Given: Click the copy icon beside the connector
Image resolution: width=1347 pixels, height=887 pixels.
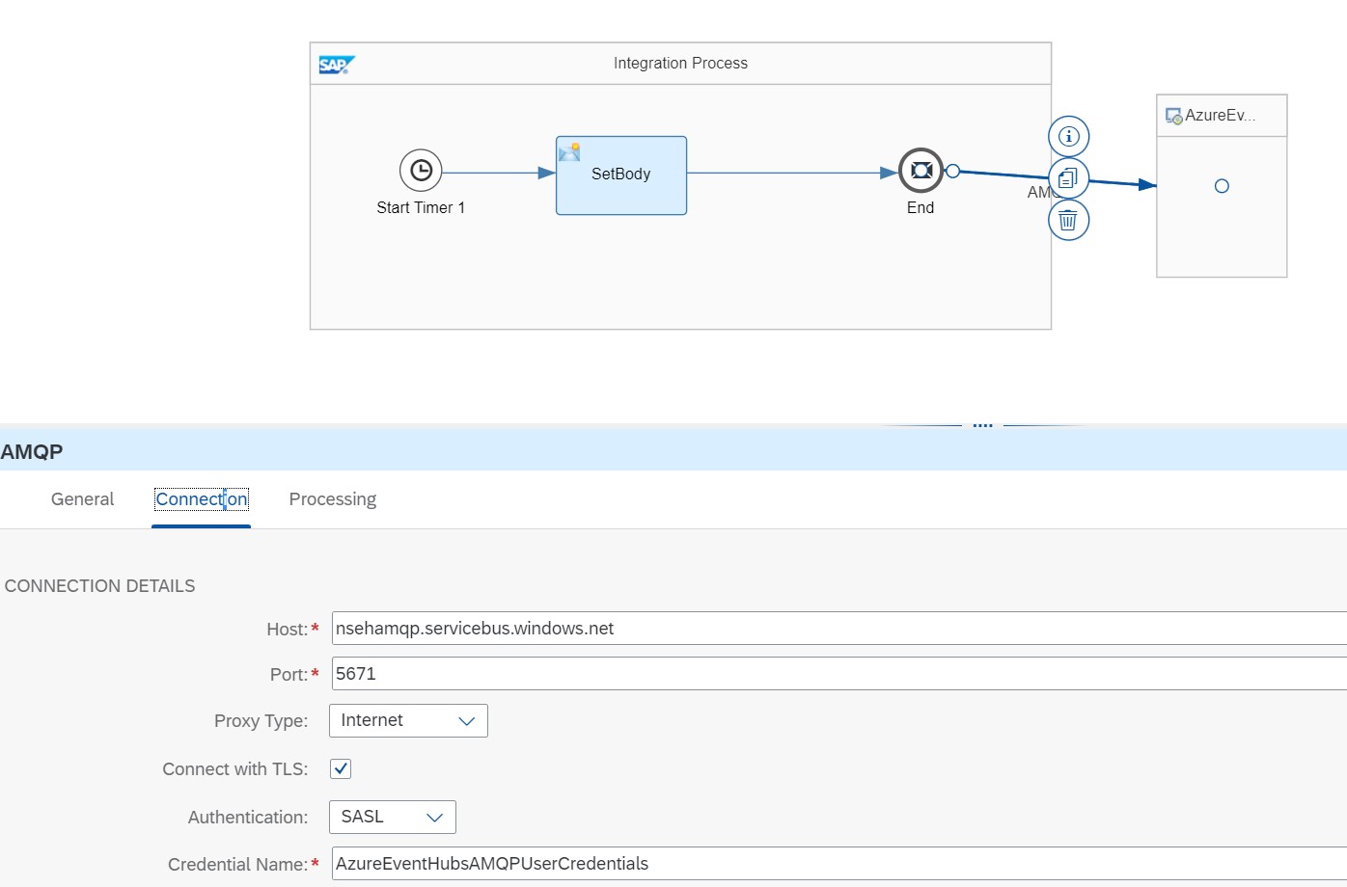Looking at the screenshot, I should pyautogui.click(x=1068, y=178).
